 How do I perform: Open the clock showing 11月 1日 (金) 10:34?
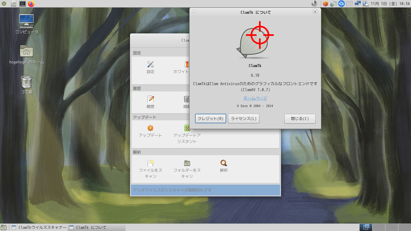[x=390, y=4]
